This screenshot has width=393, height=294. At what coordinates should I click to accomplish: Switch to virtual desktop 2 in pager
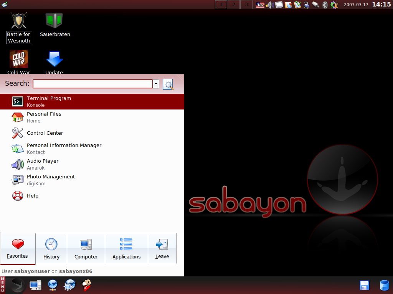(x=234, y=5)
